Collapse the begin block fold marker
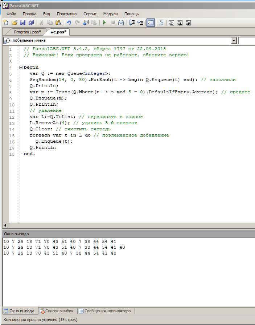 [x=21, y=68]
